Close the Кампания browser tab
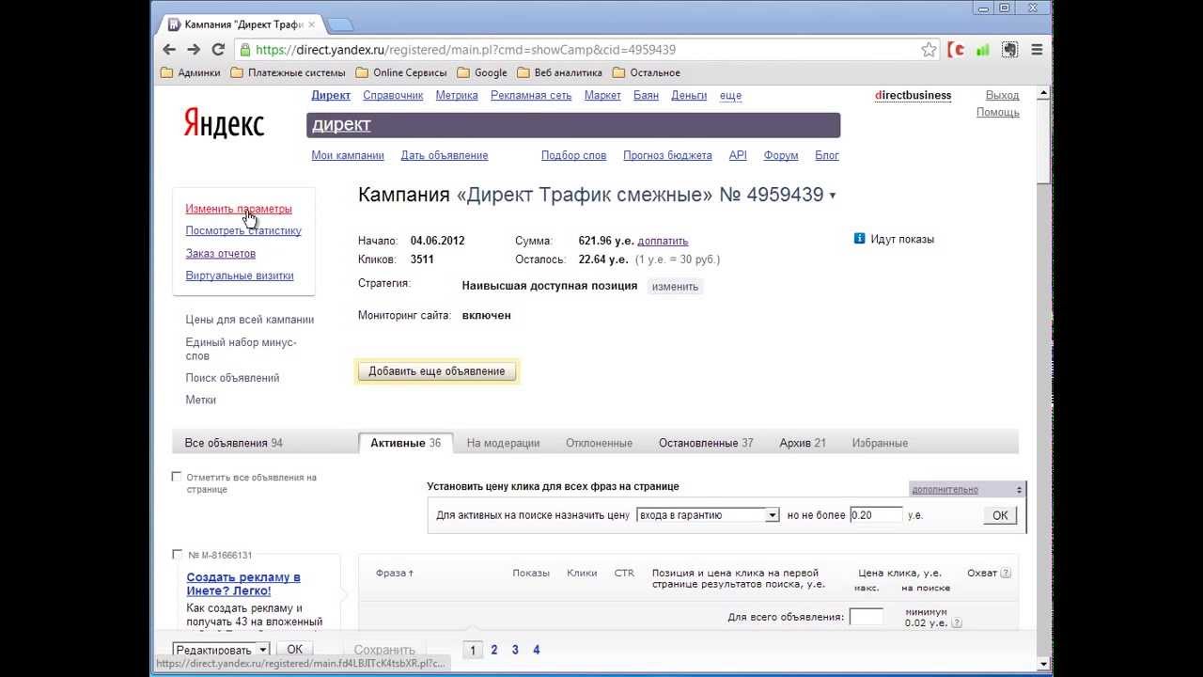Image resolution: width=1203 pixels, height=677 pixels. (311, 24)
